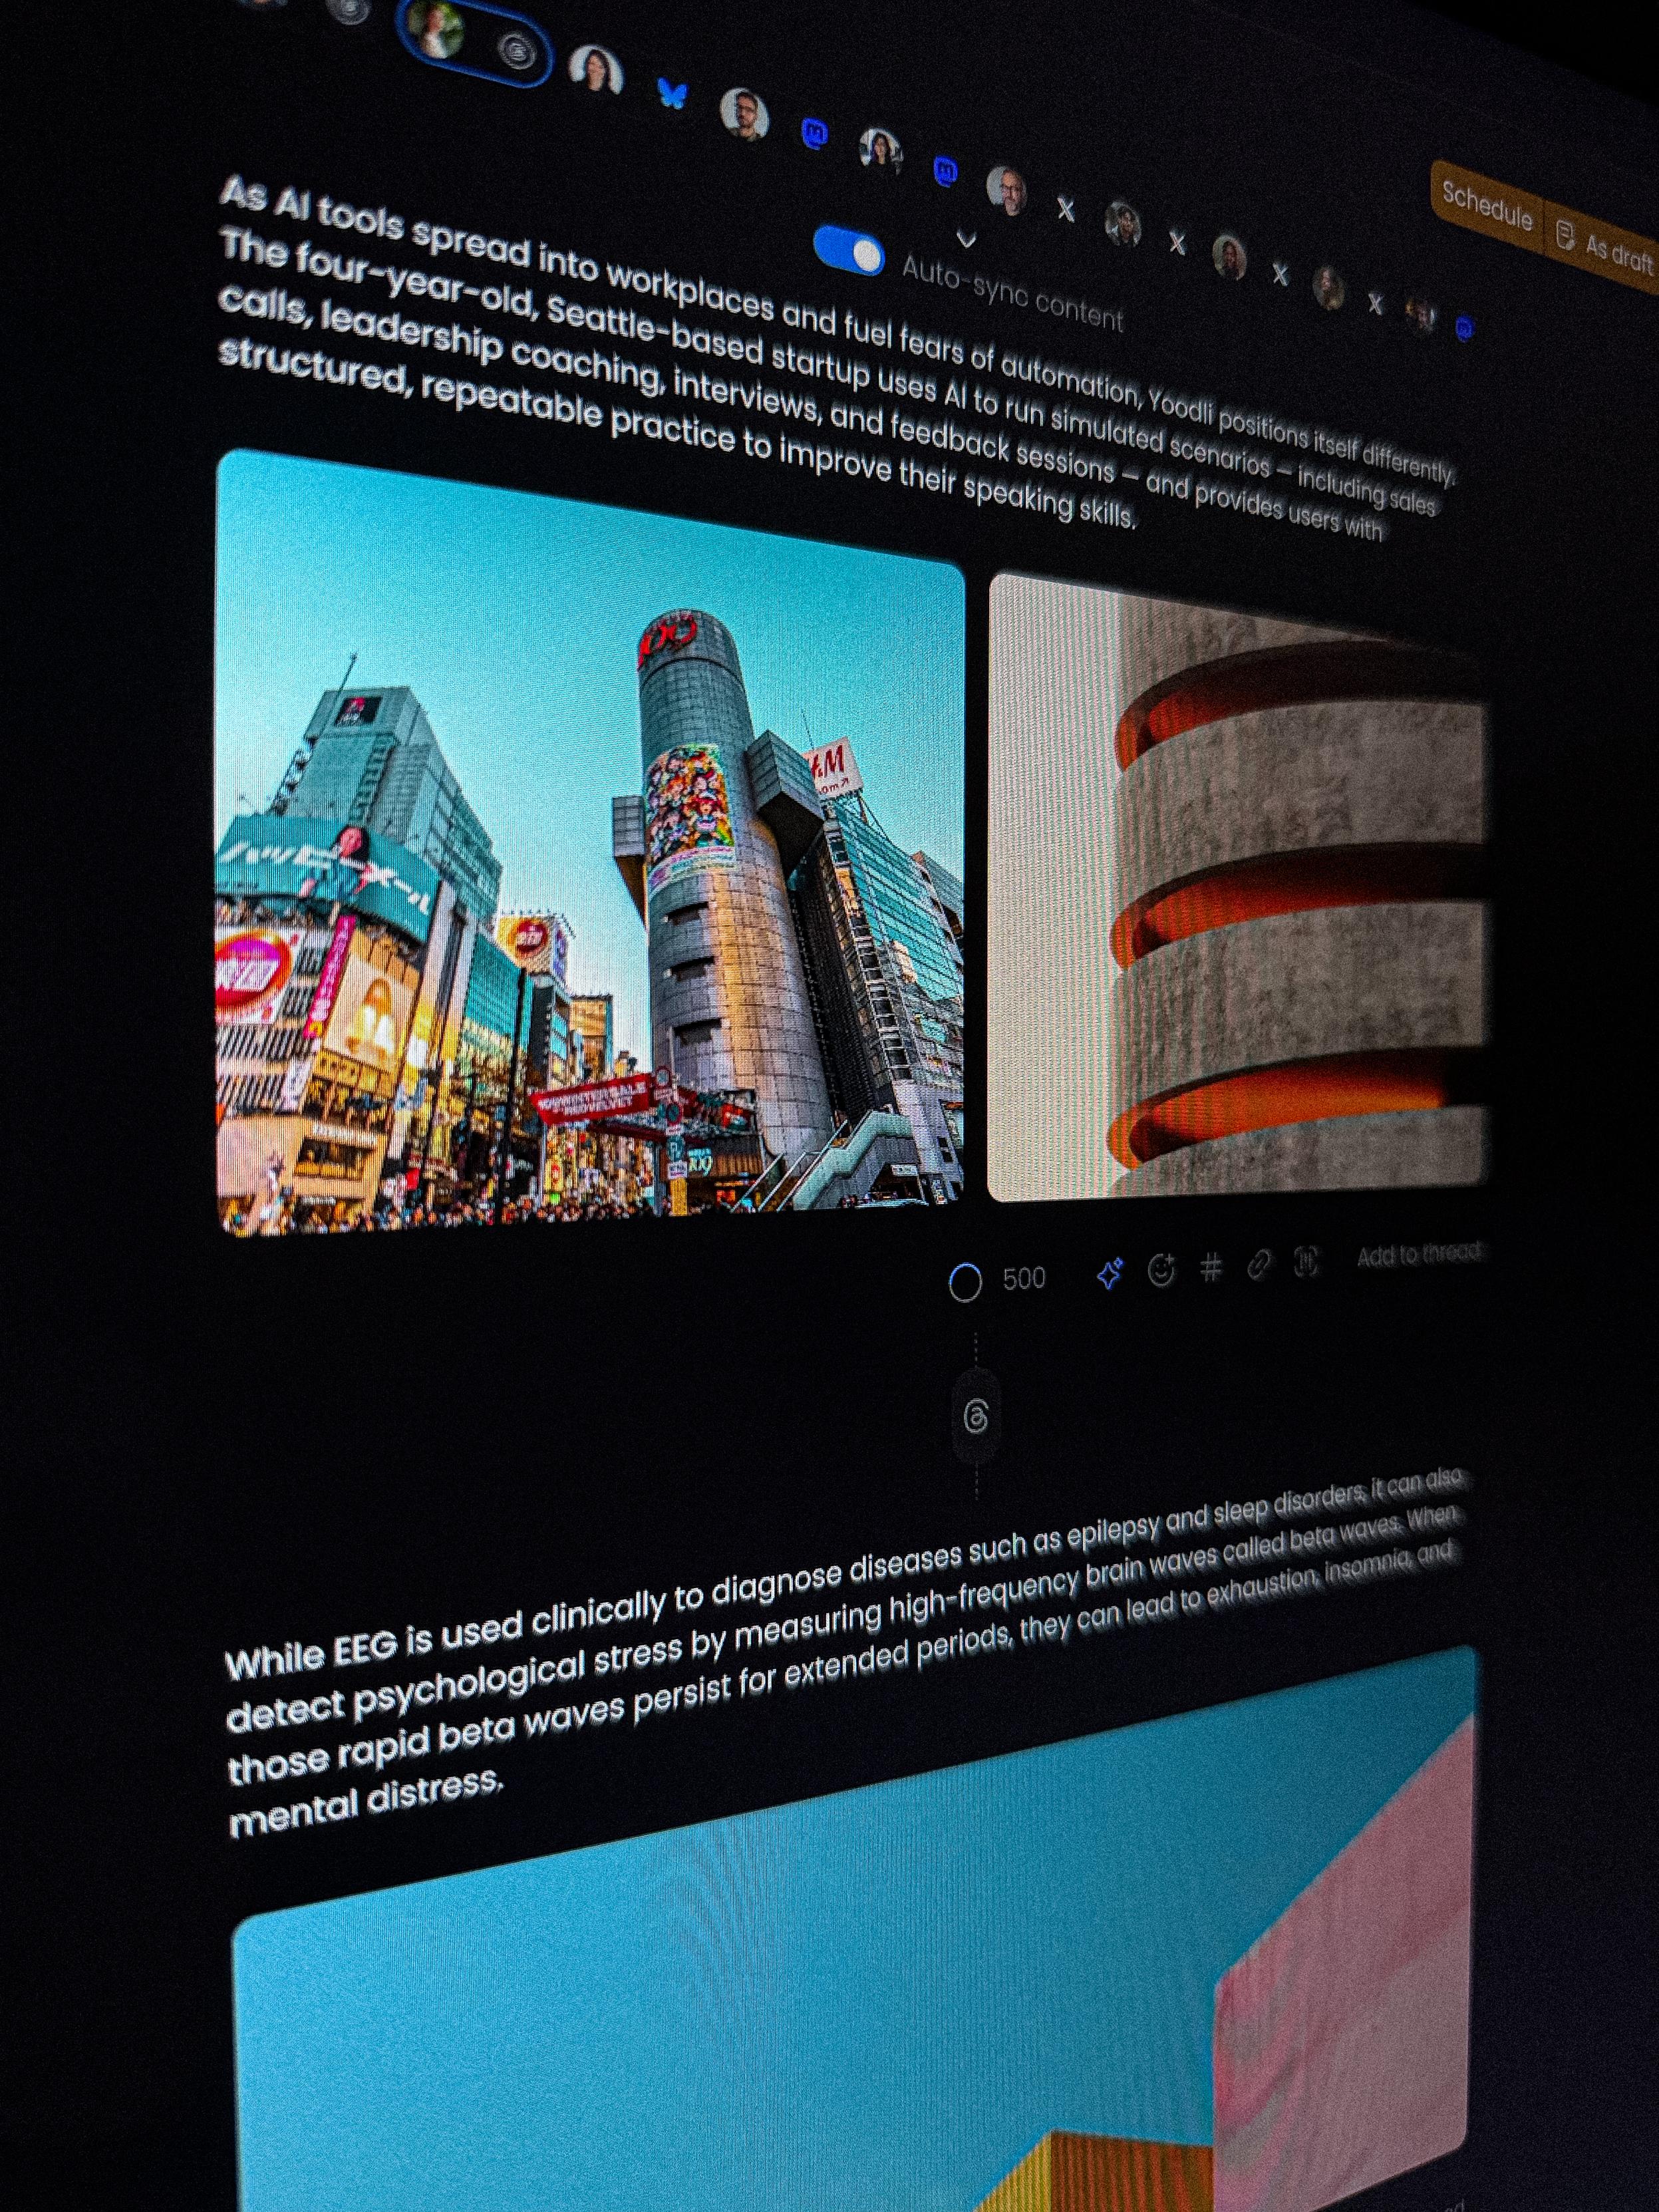Click the 500 character count ring

pyautogui.click(x=965, y=1282)
